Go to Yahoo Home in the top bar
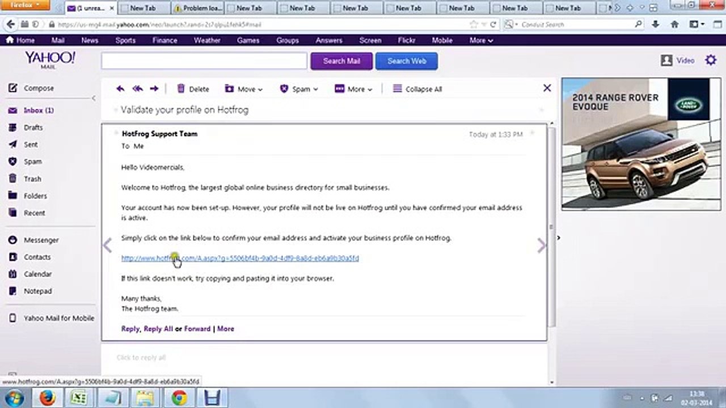The height and width of the screenshot is (408, 726). click(20, 40)
